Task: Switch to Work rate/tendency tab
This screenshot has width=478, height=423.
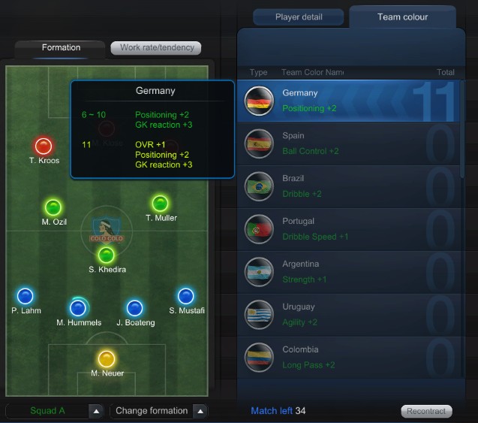Action: pos(156,48)
